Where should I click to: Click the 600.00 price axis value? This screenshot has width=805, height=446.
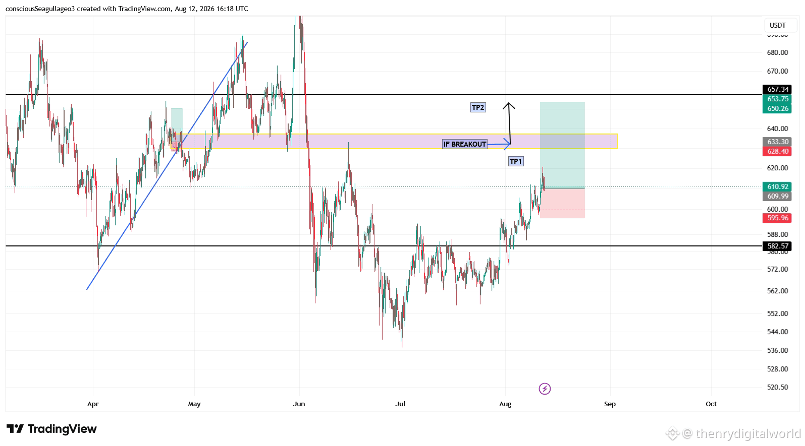pyautogui.click(x=777, y=209)
